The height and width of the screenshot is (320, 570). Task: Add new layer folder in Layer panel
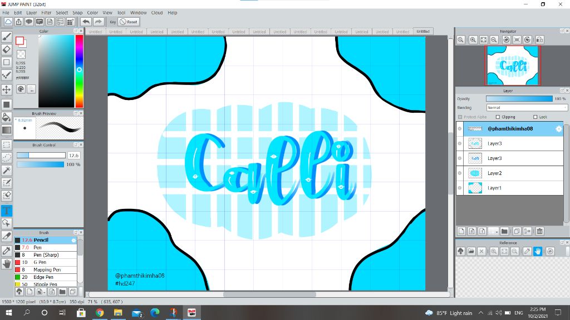coord(504,231)
